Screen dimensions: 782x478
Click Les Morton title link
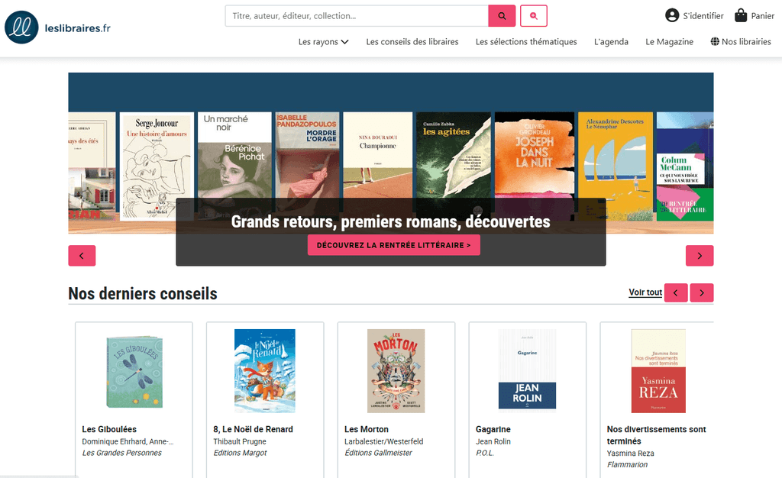point(366,429)
